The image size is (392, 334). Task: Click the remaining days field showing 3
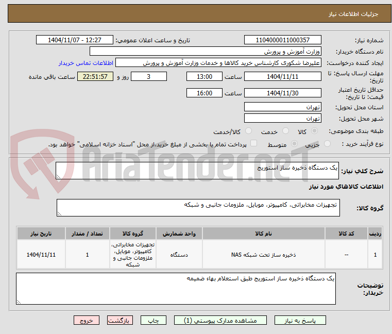pyautogui.click(x=149, y=76)
